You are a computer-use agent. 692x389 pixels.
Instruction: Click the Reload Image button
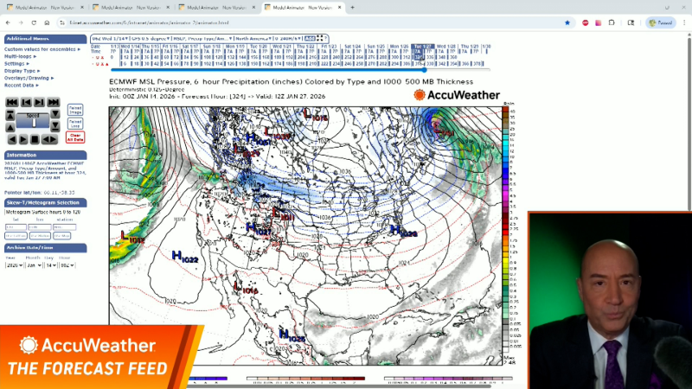(75, 110)
